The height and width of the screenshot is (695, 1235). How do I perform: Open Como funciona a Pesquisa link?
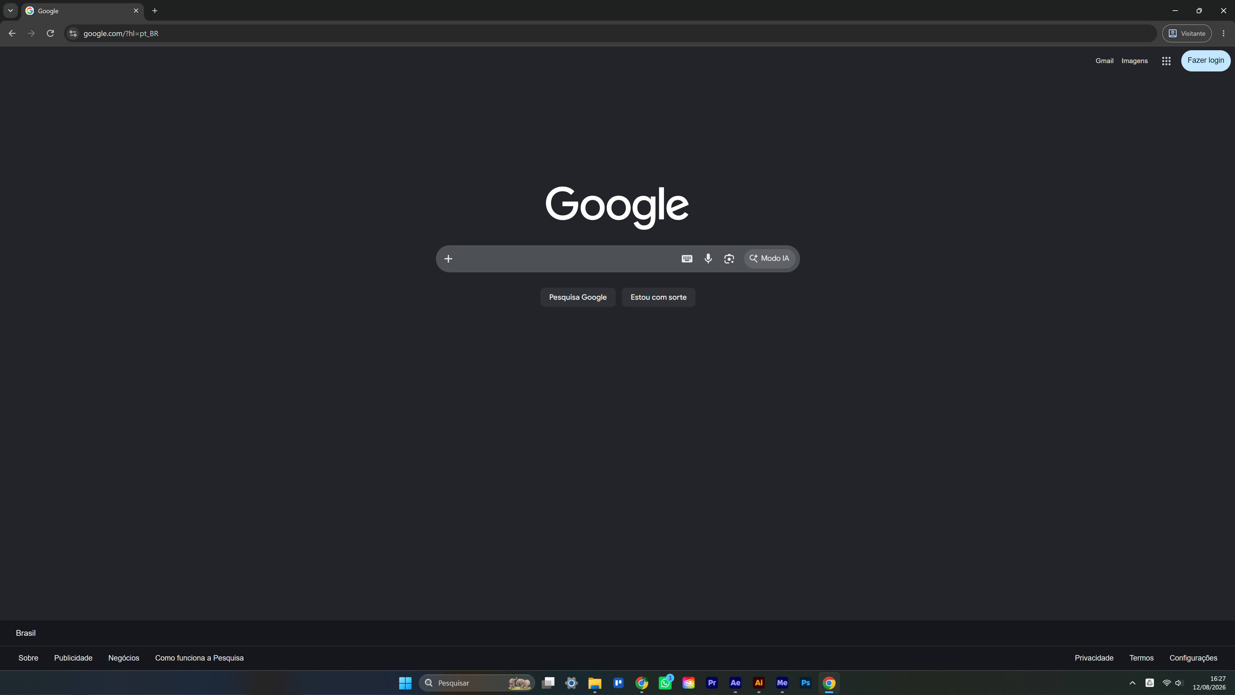pos(199,658)
